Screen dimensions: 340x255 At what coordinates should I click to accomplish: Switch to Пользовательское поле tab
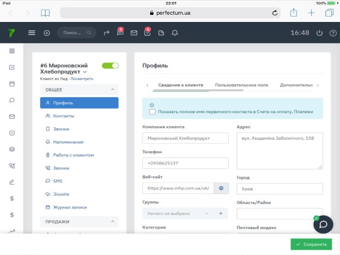pos(241,85)
